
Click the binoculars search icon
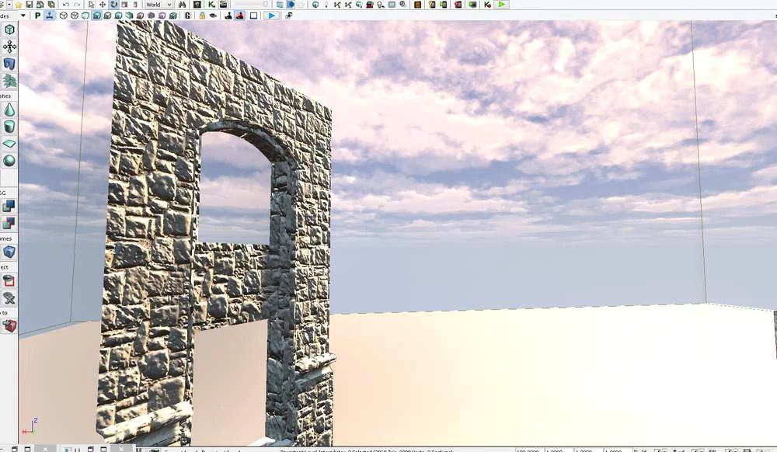(x=183, y=5)
